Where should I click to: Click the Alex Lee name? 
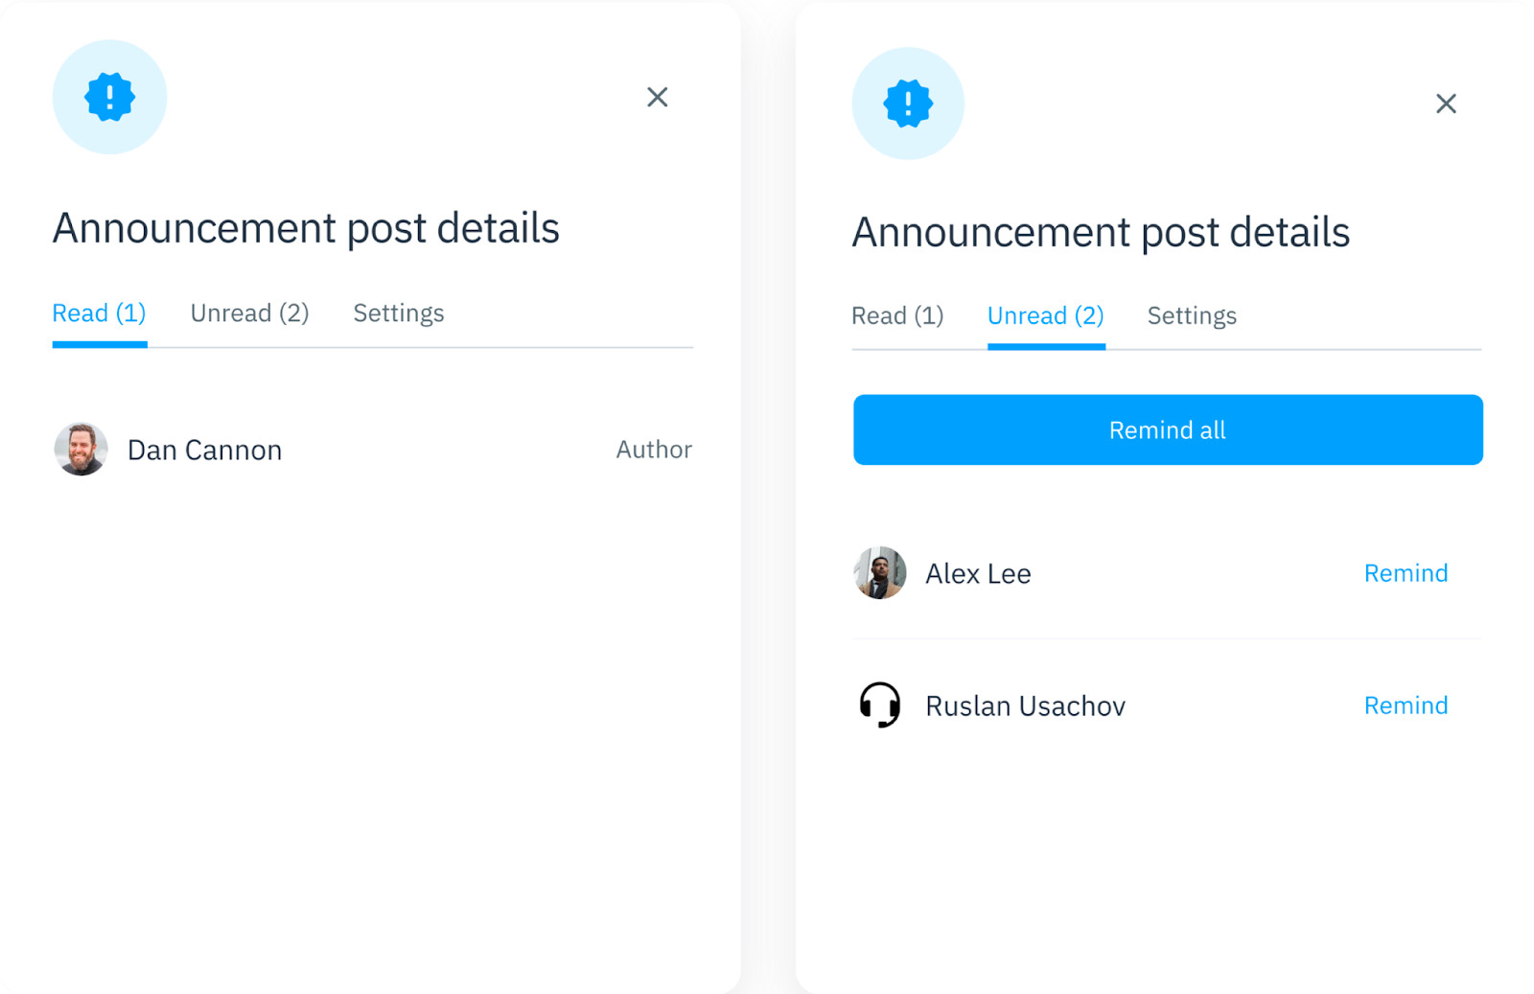[978, 574]
